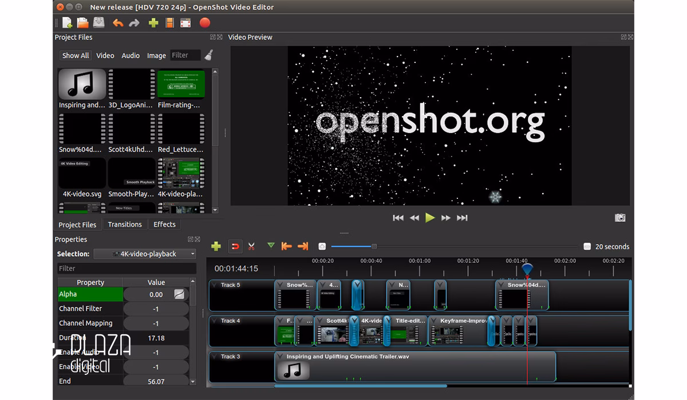Select the Smooth-Play... thumbnail

point(132,173)
